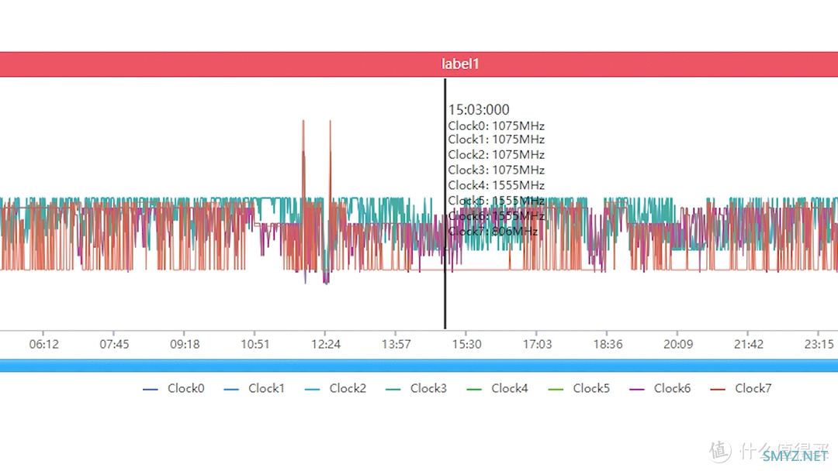Click the 13:57 time axis label
The image size is (838, 471).
point(396,344)
